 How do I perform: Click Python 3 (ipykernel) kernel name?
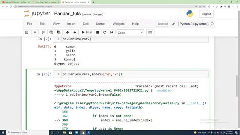click(194, 24)
